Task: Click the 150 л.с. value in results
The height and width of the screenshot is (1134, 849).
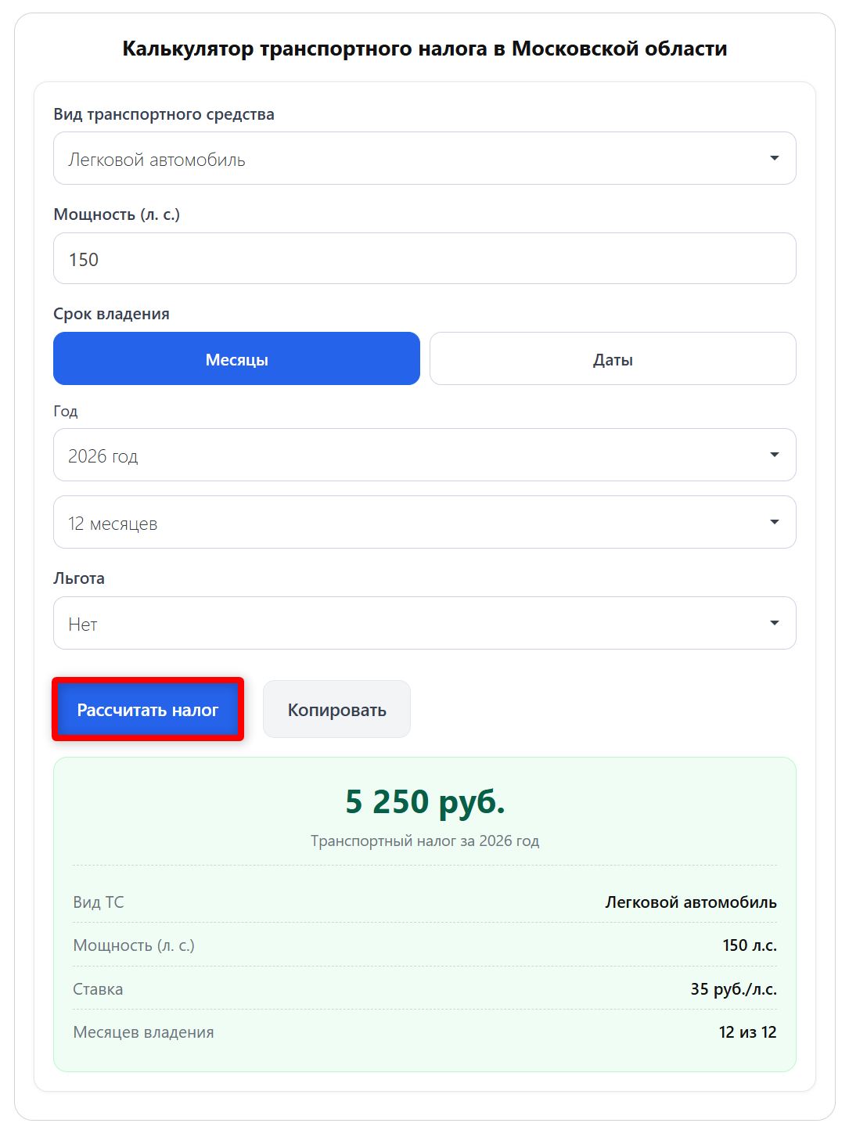Action: (x=749, y=945)
